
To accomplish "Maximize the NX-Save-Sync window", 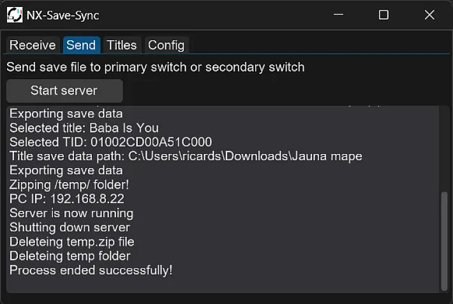I will (383, 15).
